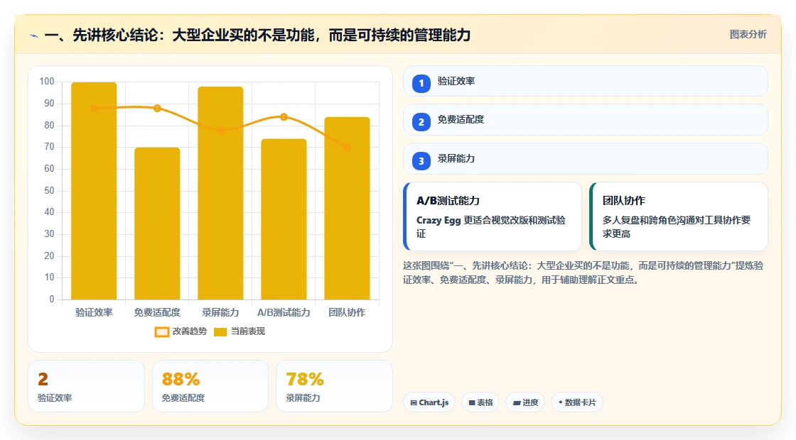The image size is (796, 440).
Task: Click the 团队协作 x-axis label
Action: (x=348, y=313)
